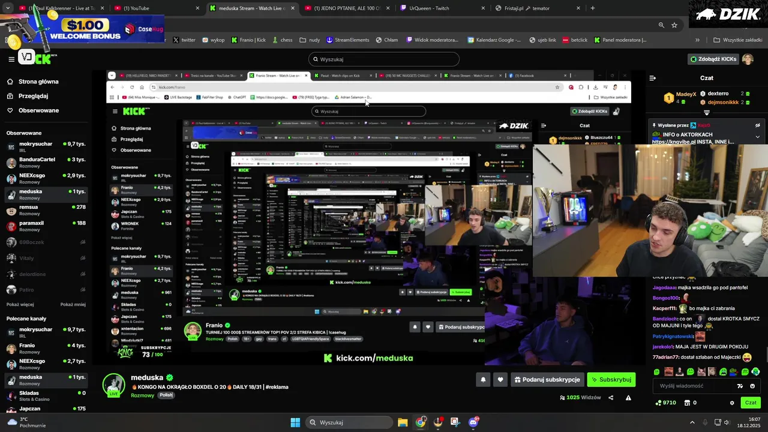Open remsua in Obserwowane list
The height and width of the screenshot is (432, 768).
[x=46, y=210]
